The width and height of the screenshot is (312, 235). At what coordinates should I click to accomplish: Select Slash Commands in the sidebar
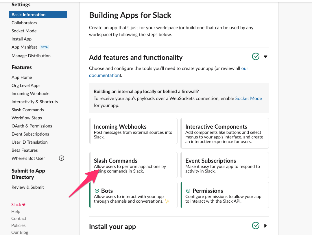tap(28, 110)
